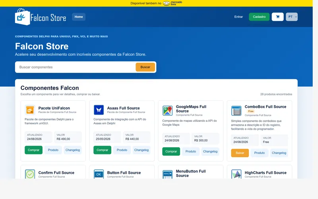This screenshot has width=318, height=199.
Task: Open the PT language dropdown
Action: click(x=292, y=17)
